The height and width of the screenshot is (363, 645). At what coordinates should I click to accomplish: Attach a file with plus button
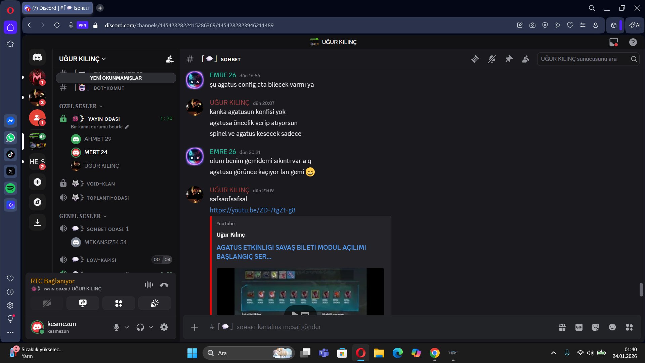pos(195,327)
